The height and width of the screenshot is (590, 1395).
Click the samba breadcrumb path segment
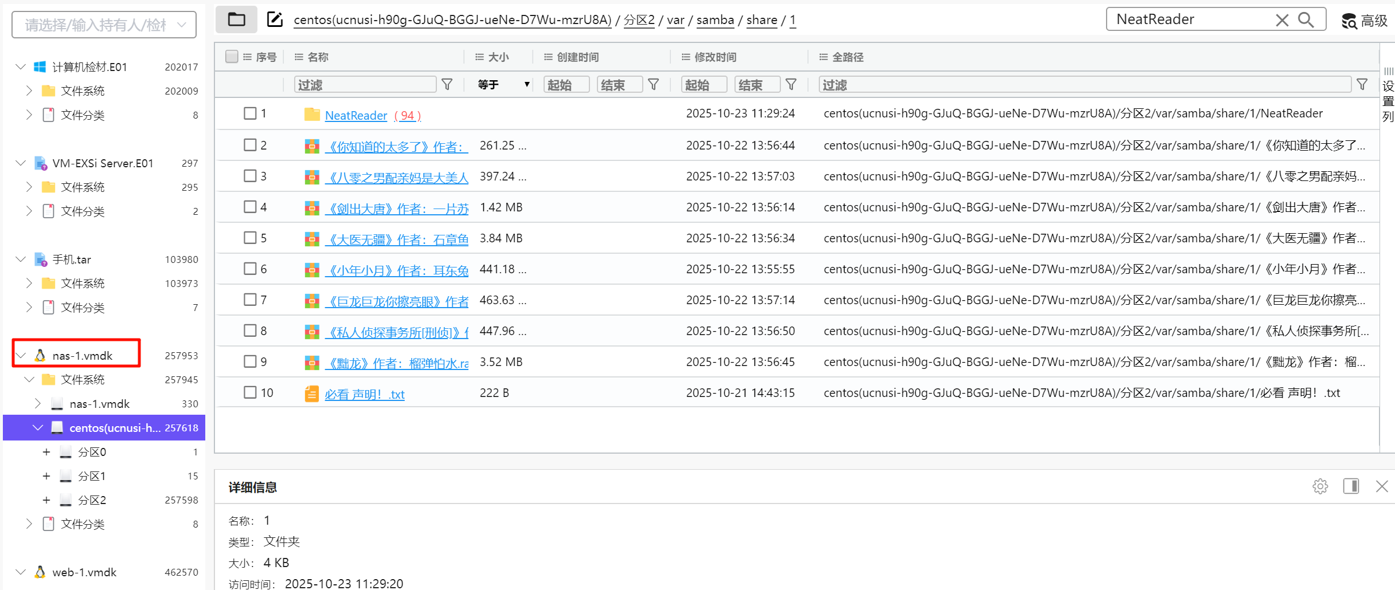[715, 20]
